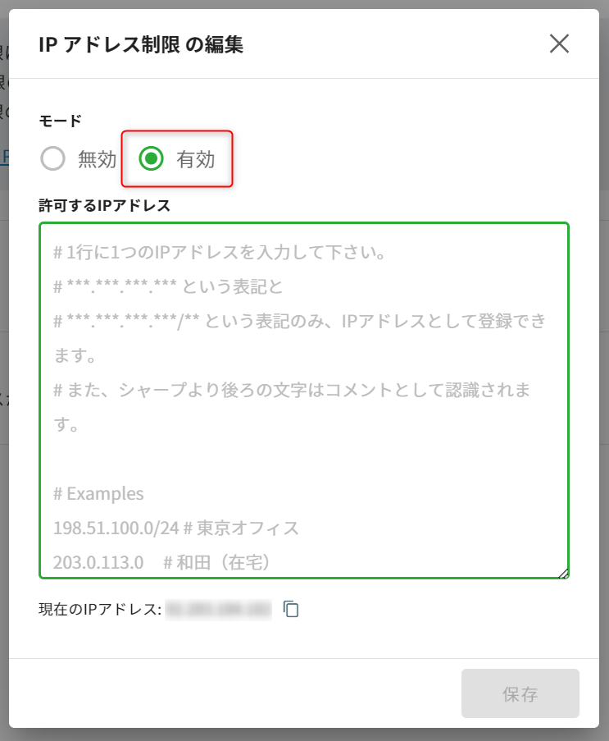Image resolution: width=609 pixels, height=741 pixels.
Task: Click the first placeholder instruction line
Action: (x=220, y=252)
